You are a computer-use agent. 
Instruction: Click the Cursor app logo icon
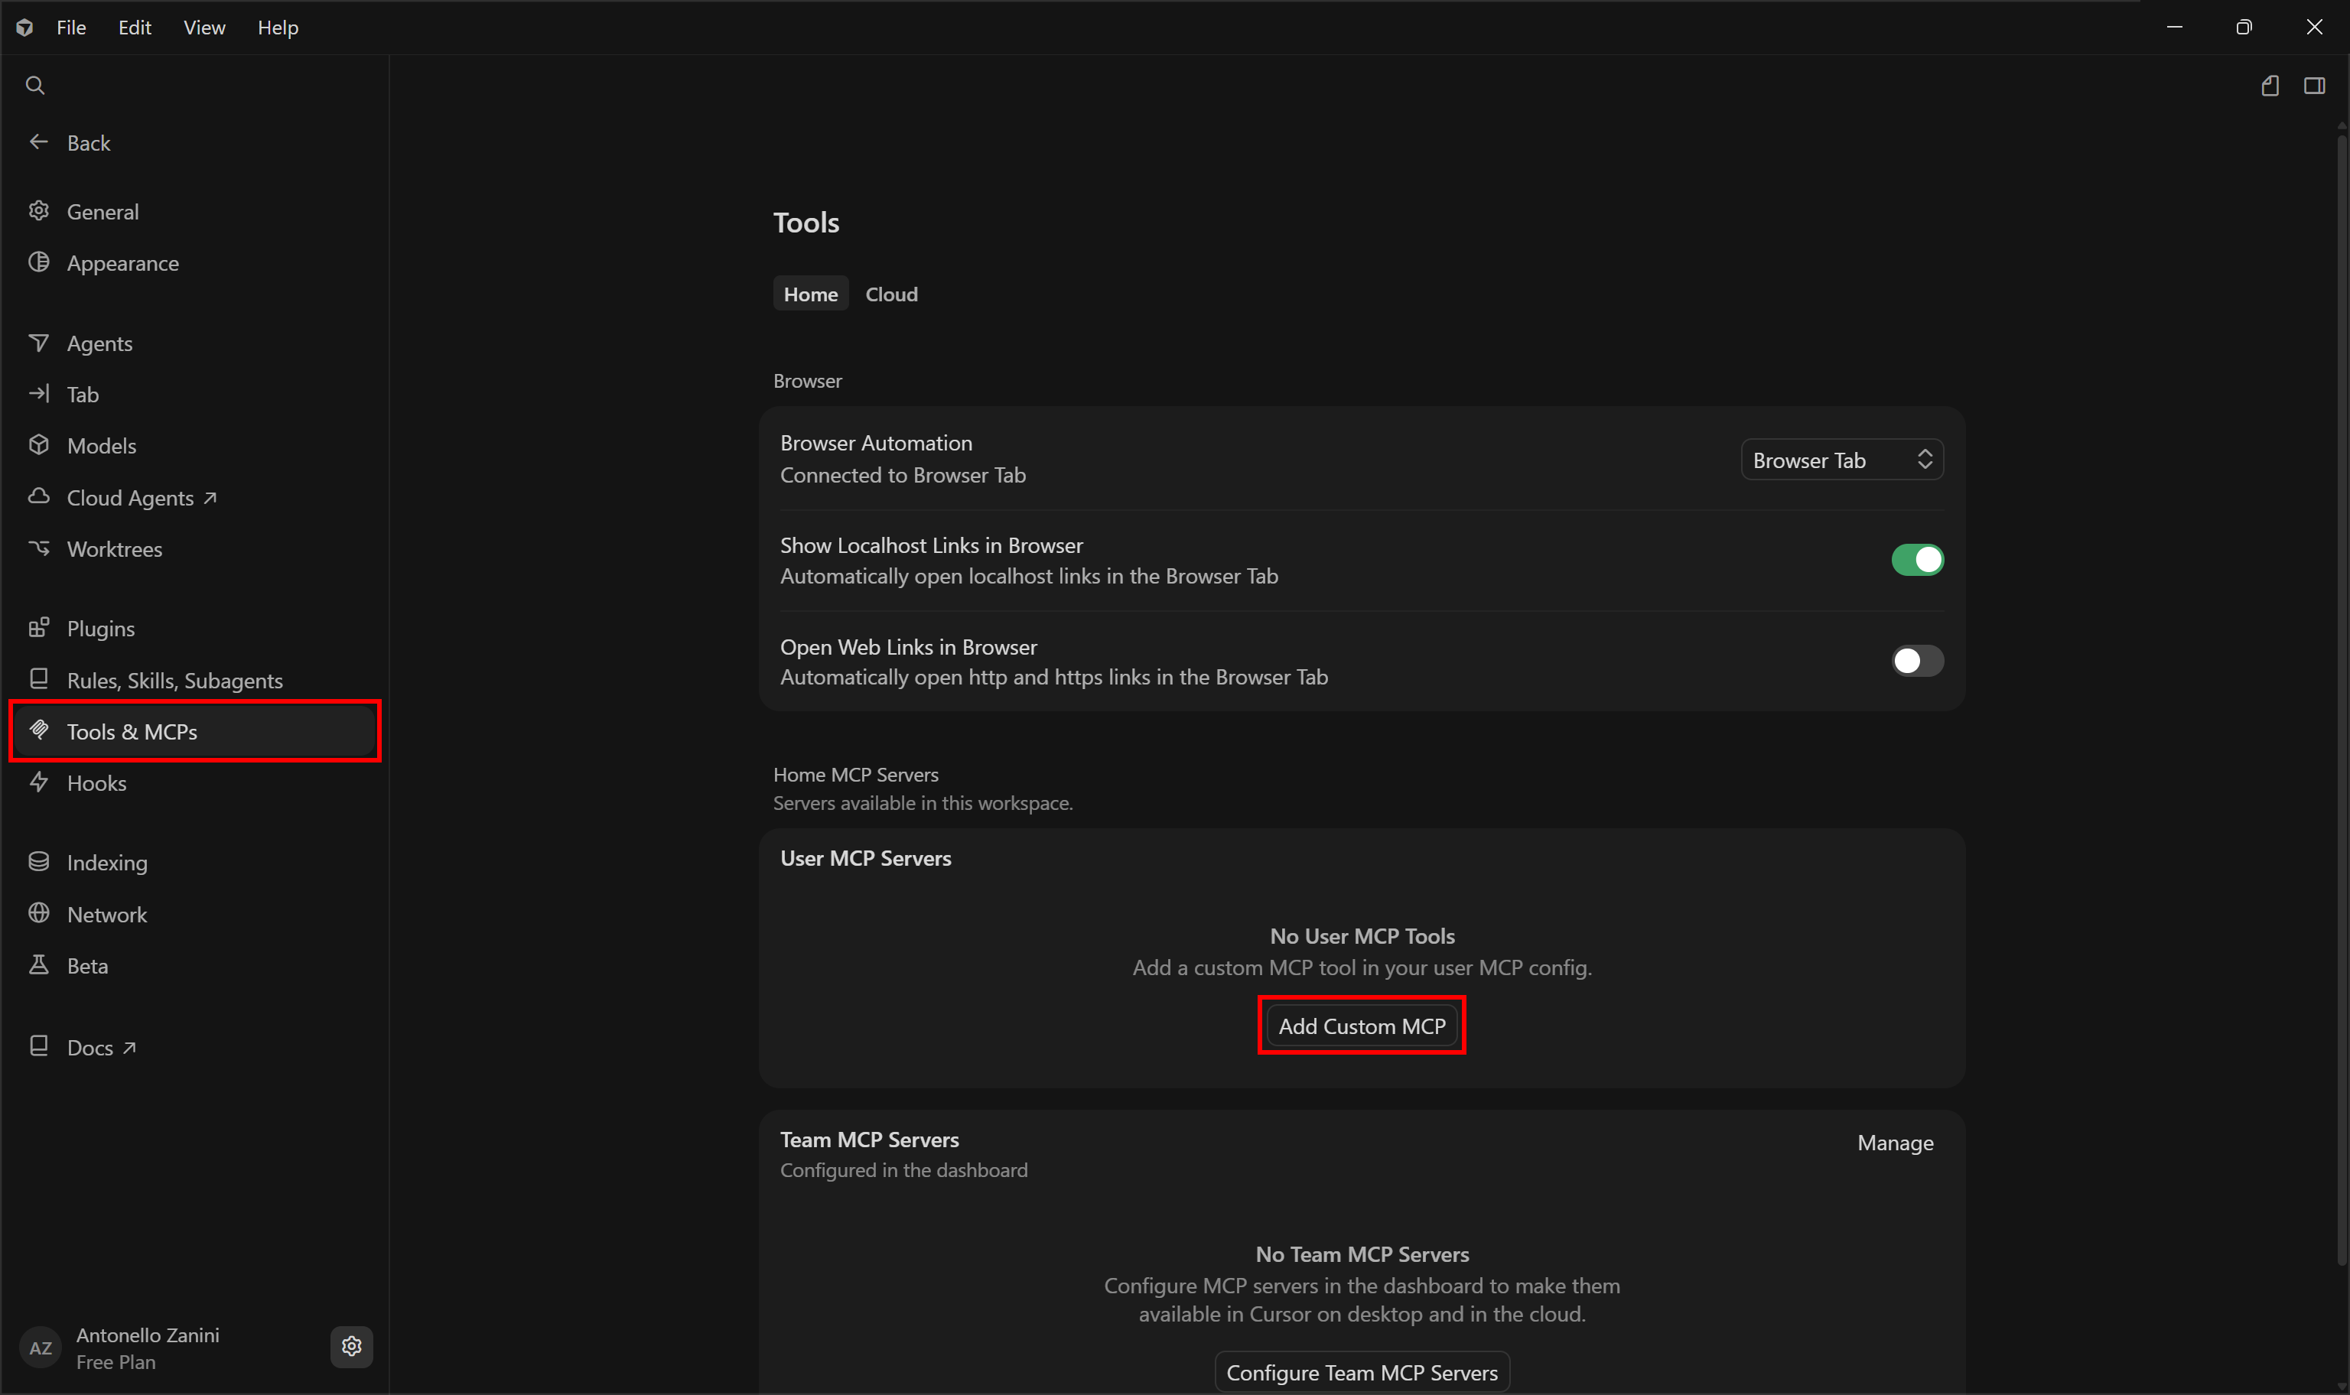[x=25, y=28]
